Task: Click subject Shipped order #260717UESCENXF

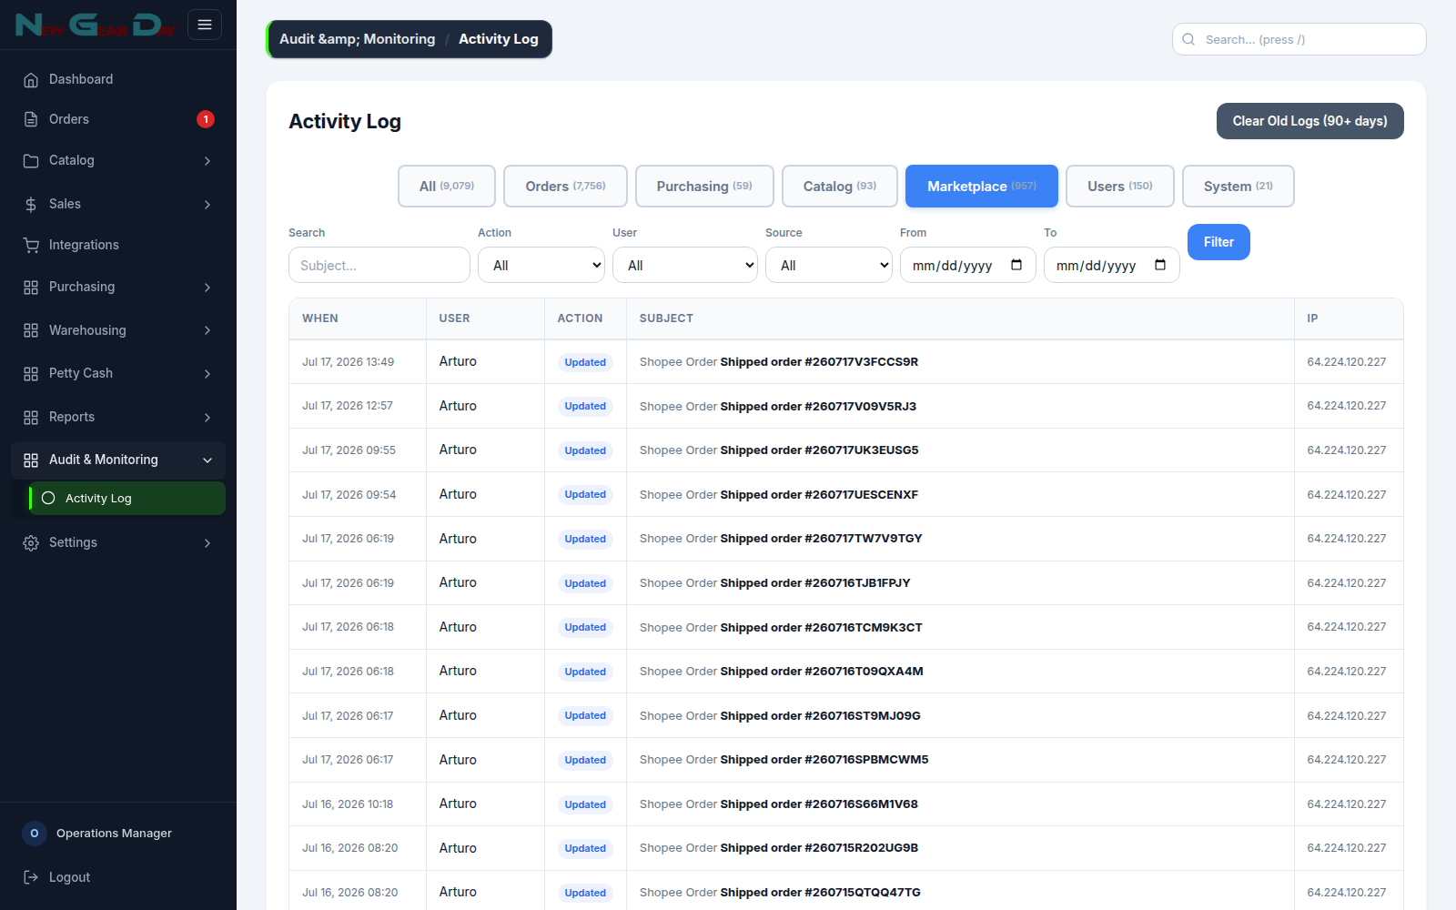Action: [x=819, y=495]
